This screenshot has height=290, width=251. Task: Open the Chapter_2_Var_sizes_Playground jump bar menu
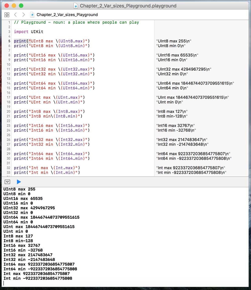click(67, 15)
